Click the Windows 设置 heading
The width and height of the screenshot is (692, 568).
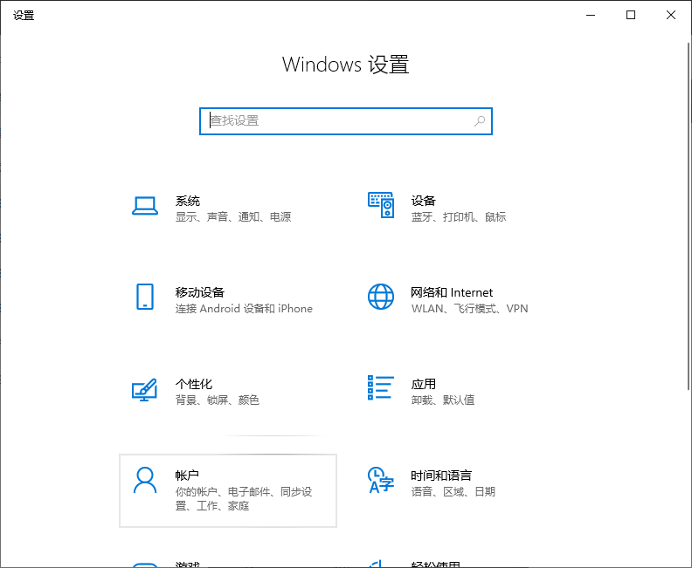(x=345, y=65)
